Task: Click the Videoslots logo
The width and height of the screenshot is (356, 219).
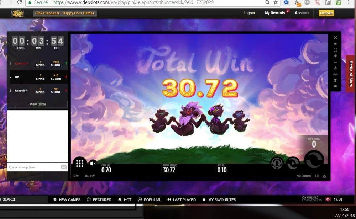Action: (18, 13)
